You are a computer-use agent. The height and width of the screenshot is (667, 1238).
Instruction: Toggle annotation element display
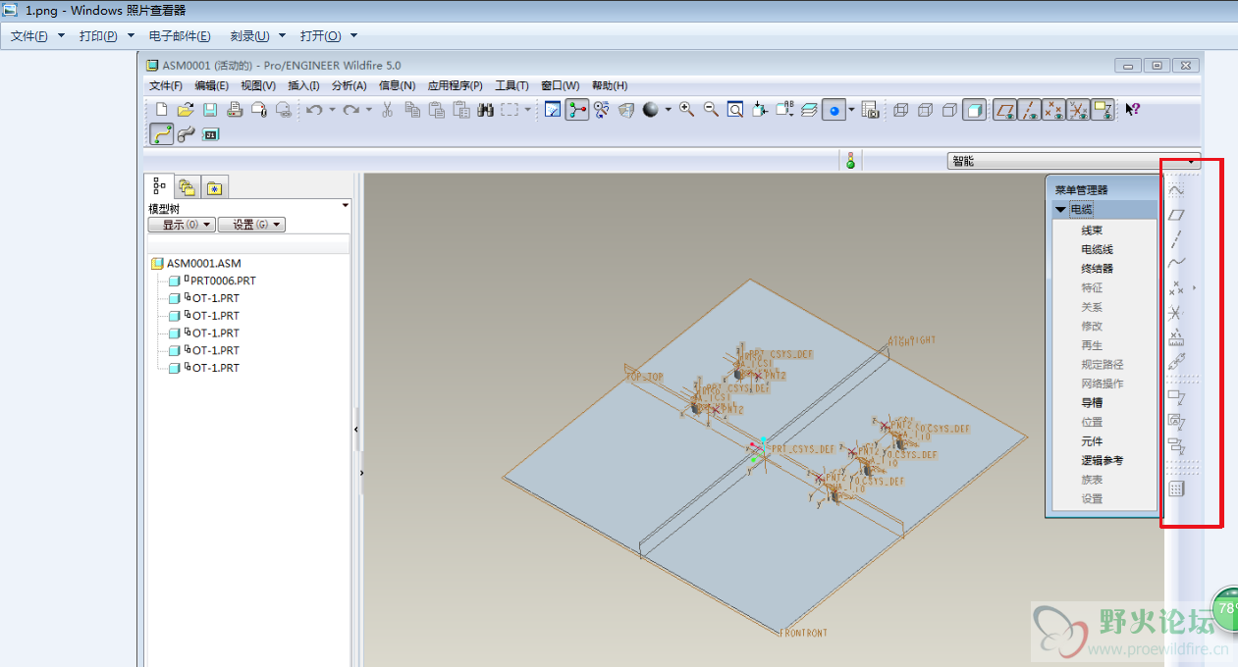point(1103,110)
